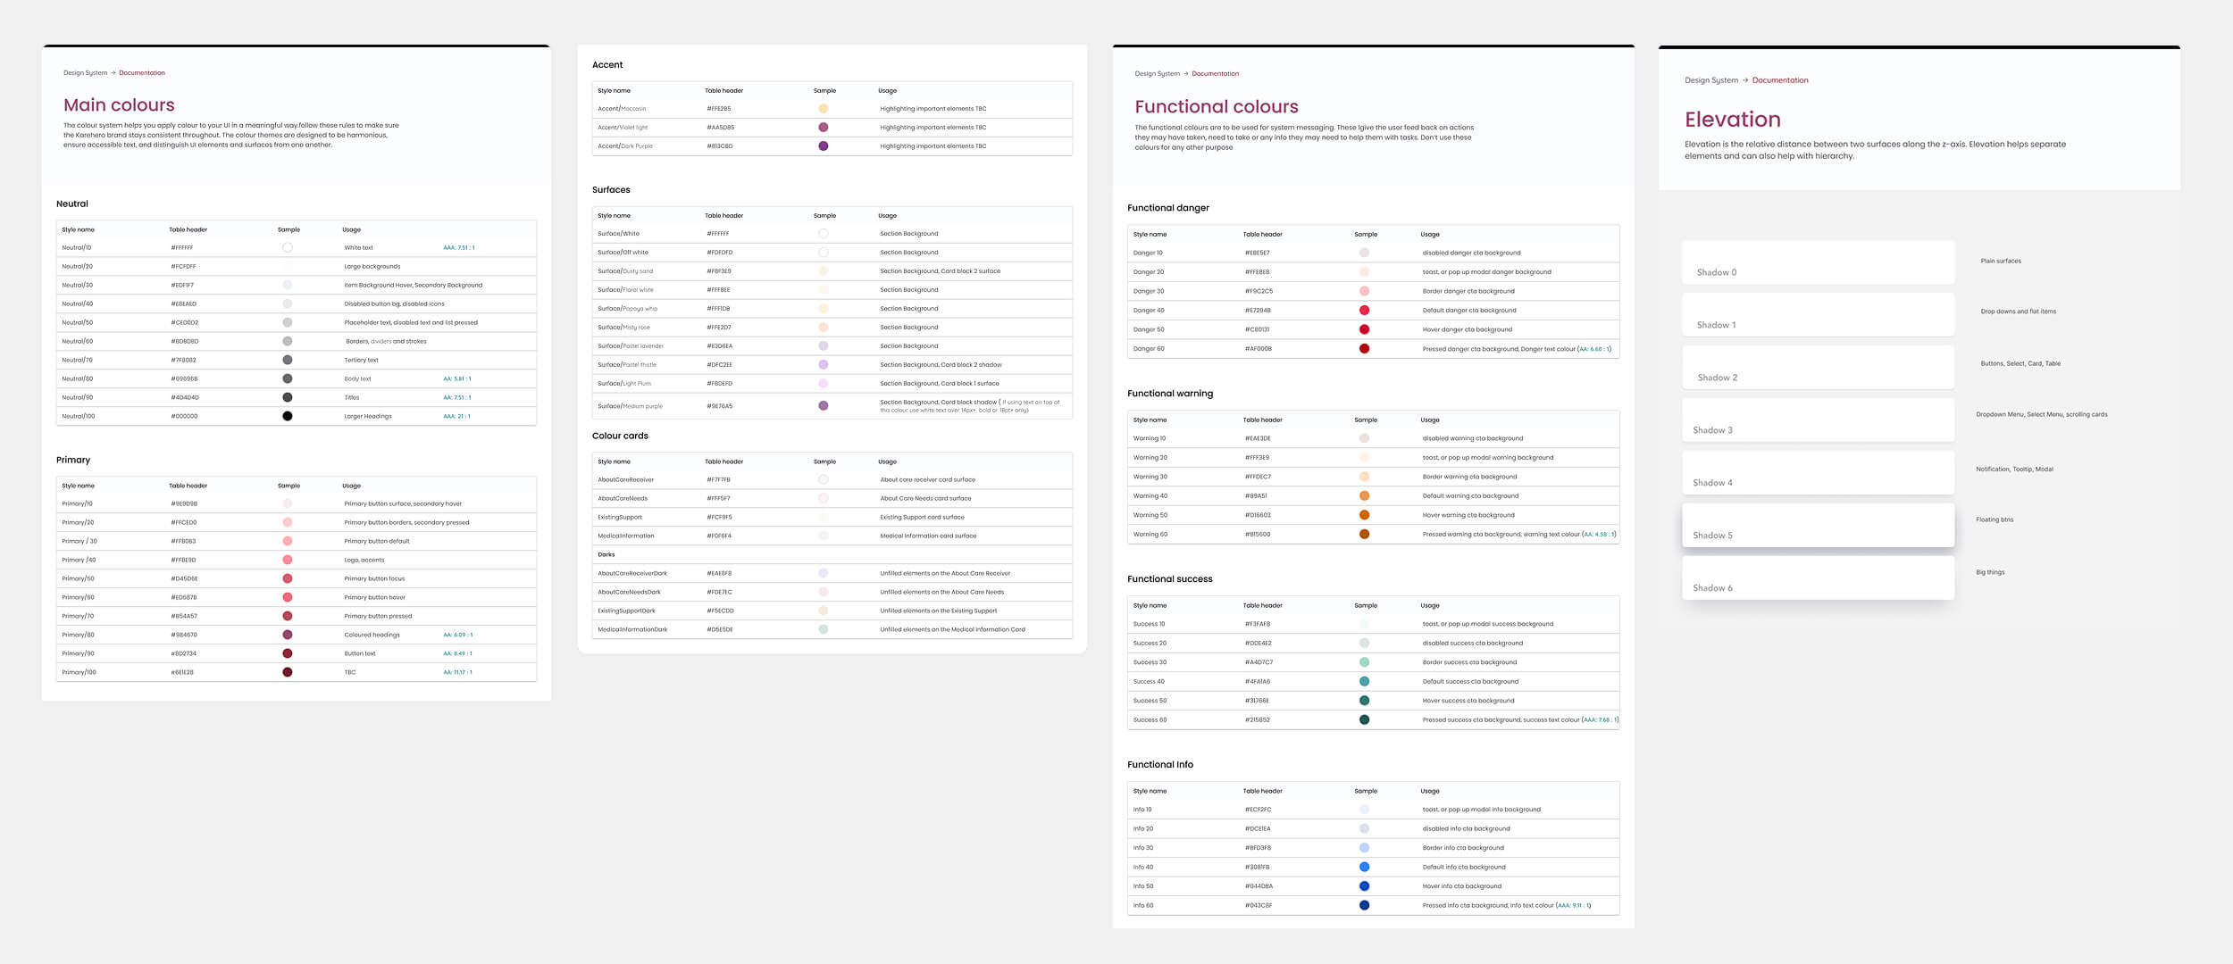
Task: Click the breadcrumb arrow icon above Elevation heading
Action: coord(1745,80)
